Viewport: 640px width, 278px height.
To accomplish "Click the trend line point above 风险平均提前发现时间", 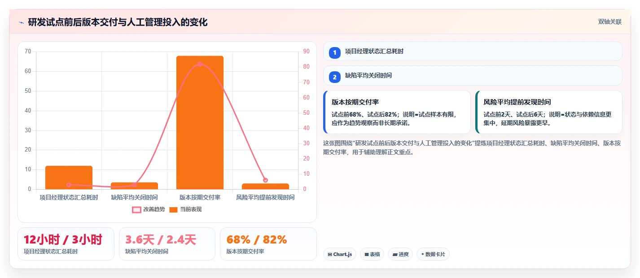I will coord(265,180).
